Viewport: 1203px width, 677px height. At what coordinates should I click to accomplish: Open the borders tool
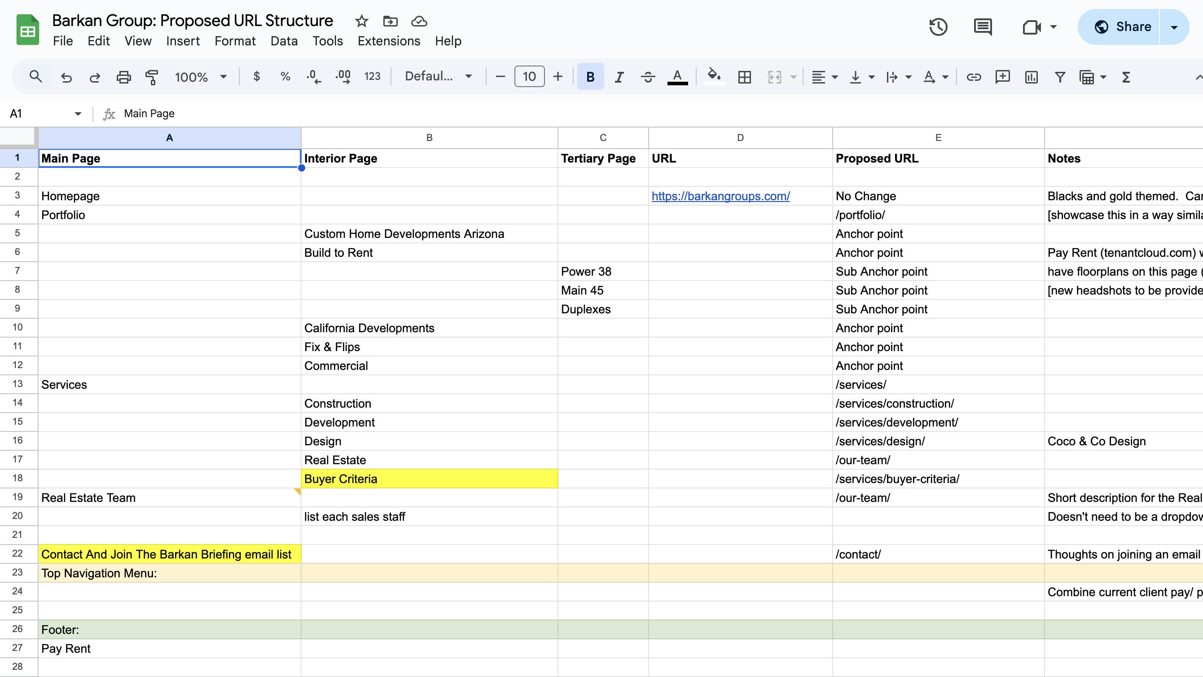[744, 77]
